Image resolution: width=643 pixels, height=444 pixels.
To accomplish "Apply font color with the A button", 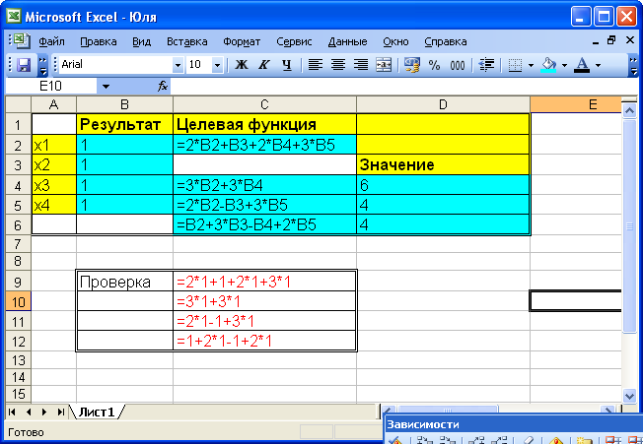I will [582, 65].
